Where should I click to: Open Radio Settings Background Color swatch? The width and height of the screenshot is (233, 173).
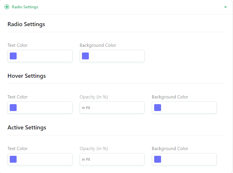point(85,56)
